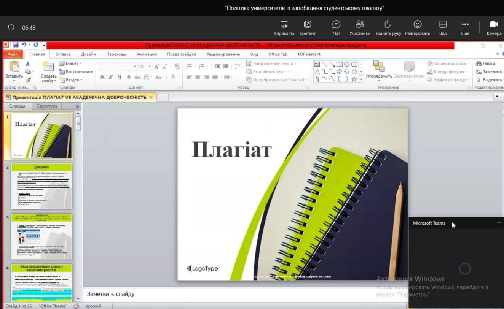This screenshot has width=504, height=309.
Task: Select the rectangle shape in shapes gallery
Action: pos(340,64)
